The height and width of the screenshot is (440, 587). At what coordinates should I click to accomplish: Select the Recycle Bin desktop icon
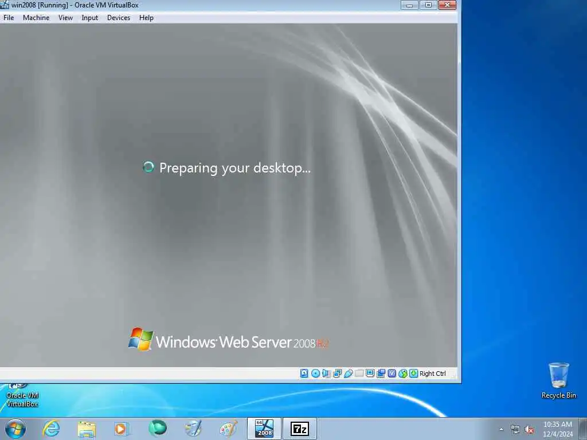click(x=558, y=380)
